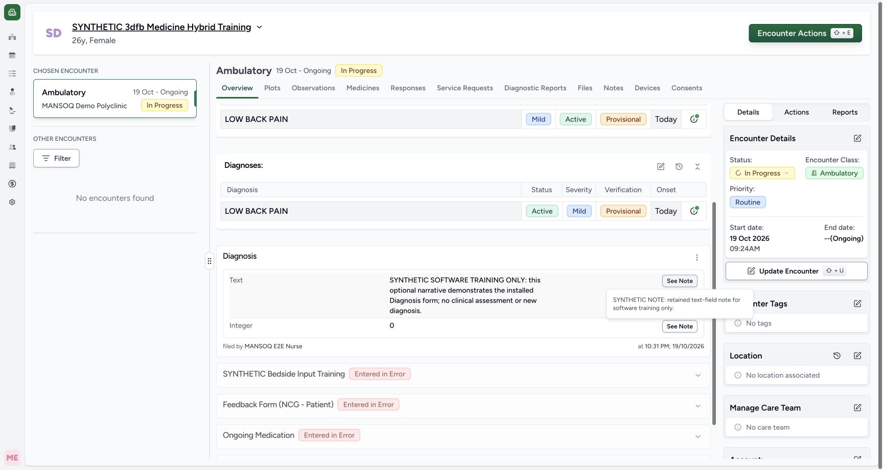
Task: Open the Filter button for other encounters
Action: [56, 158]
